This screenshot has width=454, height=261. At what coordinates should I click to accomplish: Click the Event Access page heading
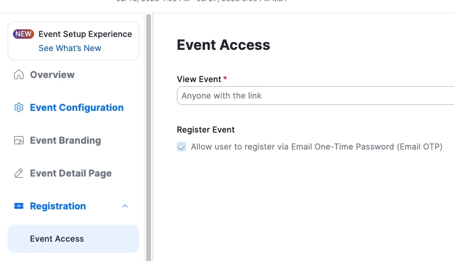[x=223, y=45]
